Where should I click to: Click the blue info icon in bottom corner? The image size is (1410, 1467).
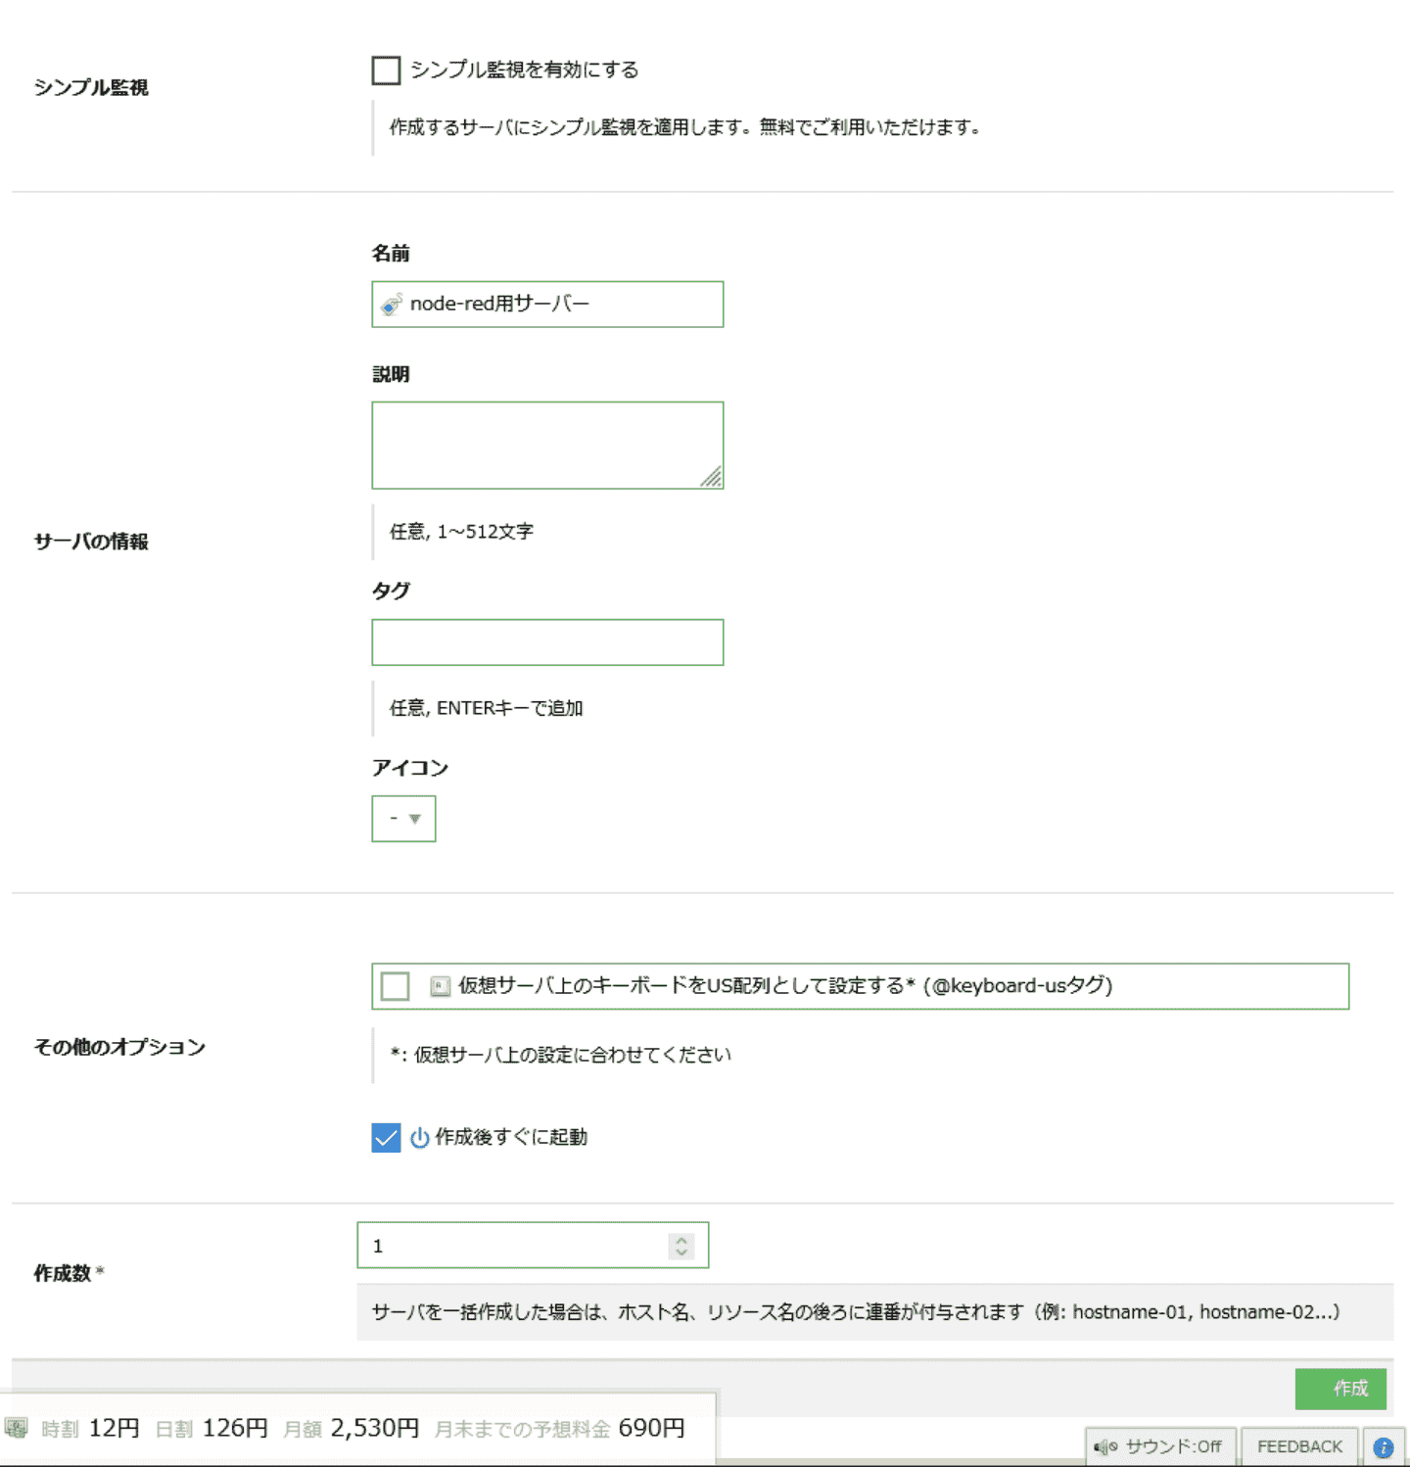(1383, 1447)
